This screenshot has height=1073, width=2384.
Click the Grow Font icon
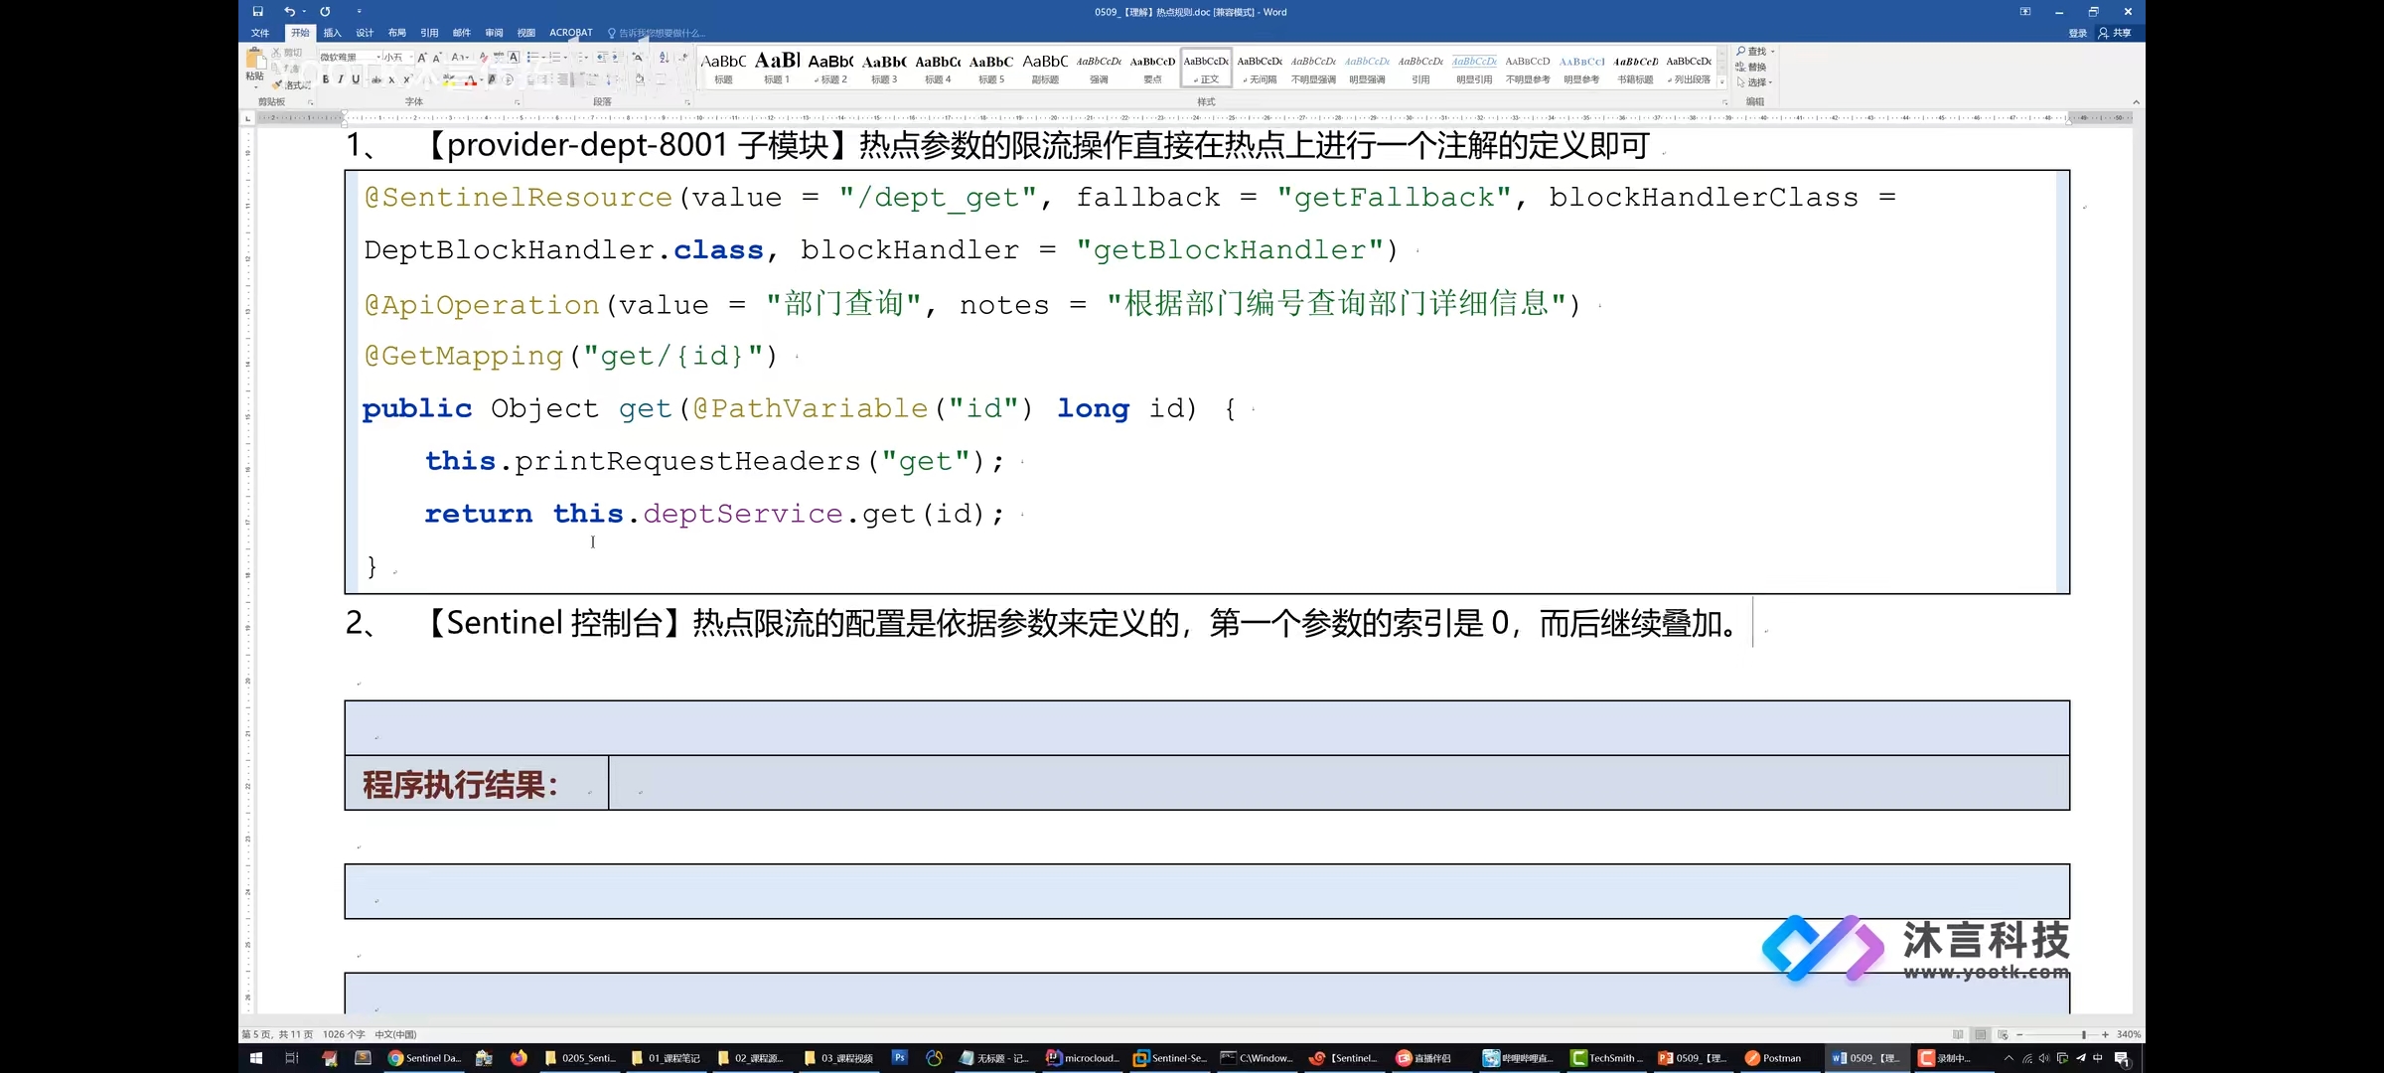422,58
